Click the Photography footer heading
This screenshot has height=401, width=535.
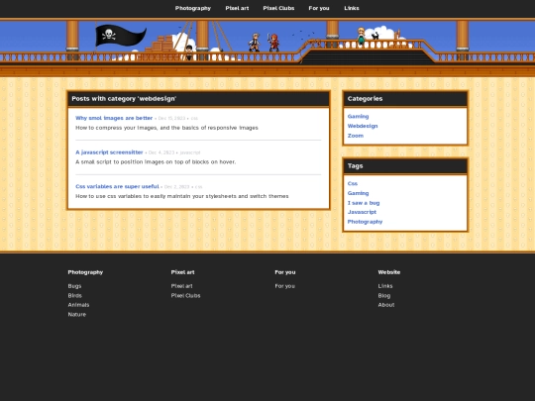(85, 272)
